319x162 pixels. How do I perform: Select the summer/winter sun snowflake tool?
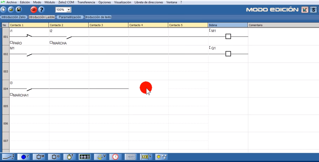[x=161, y=157]
